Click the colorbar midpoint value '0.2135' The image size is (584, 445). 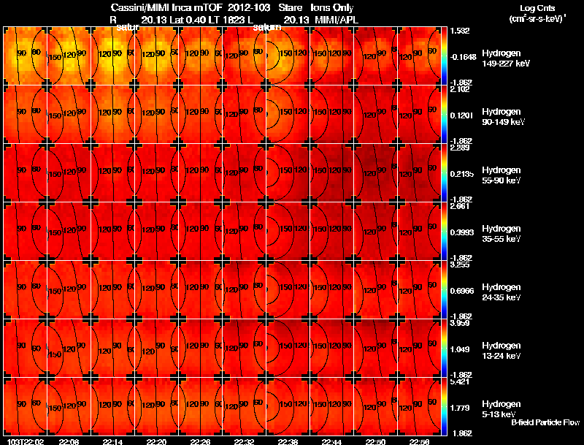tap(462, 174)
